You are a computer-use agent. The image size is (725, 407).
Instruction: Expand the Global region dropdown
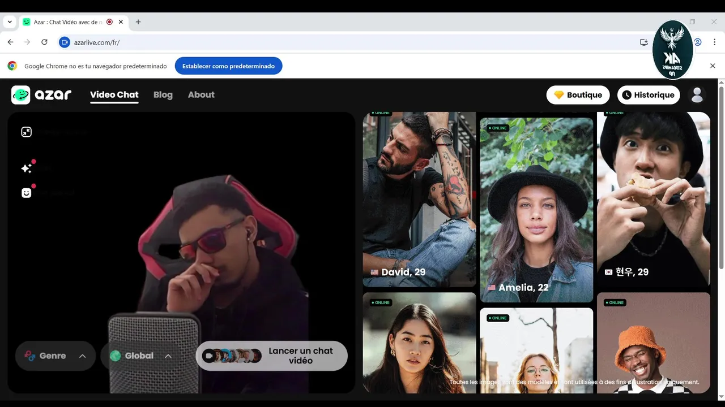coord(140,356)
